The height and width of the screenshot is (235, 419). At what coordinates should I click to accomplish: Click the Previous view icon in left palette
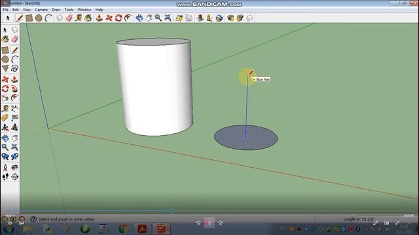point(5,157)
